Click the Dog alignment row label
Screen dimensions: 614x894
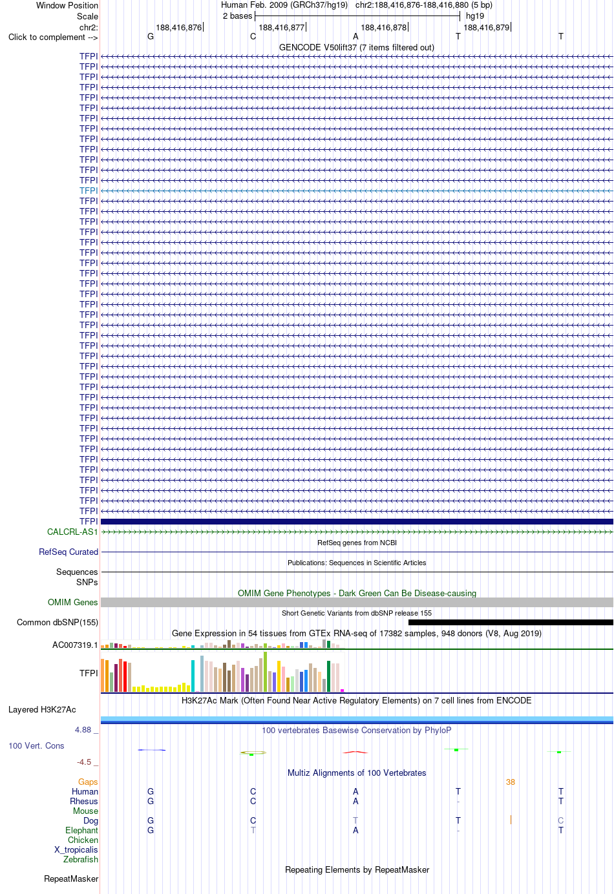90,820
